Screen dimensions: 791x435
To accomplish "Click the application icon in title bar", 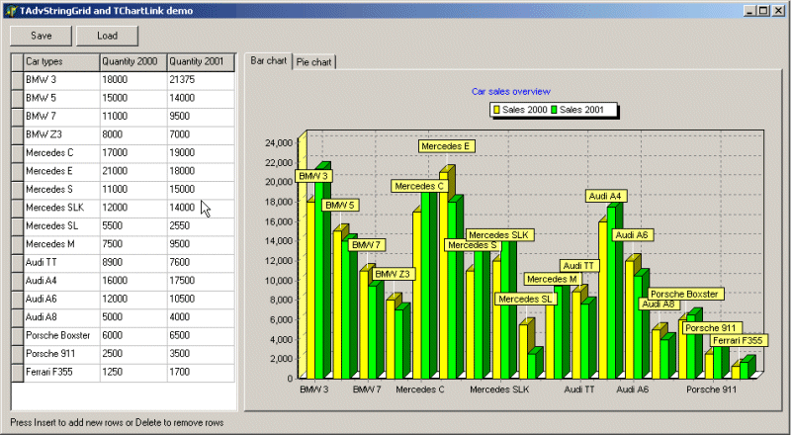I will [11, 11].
